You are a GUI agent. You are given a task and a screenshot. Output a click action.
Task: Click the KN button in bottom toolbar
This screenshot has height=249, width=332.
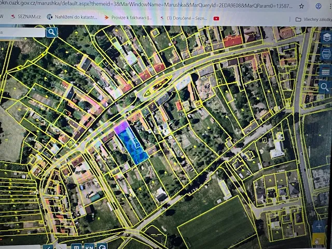89,246
